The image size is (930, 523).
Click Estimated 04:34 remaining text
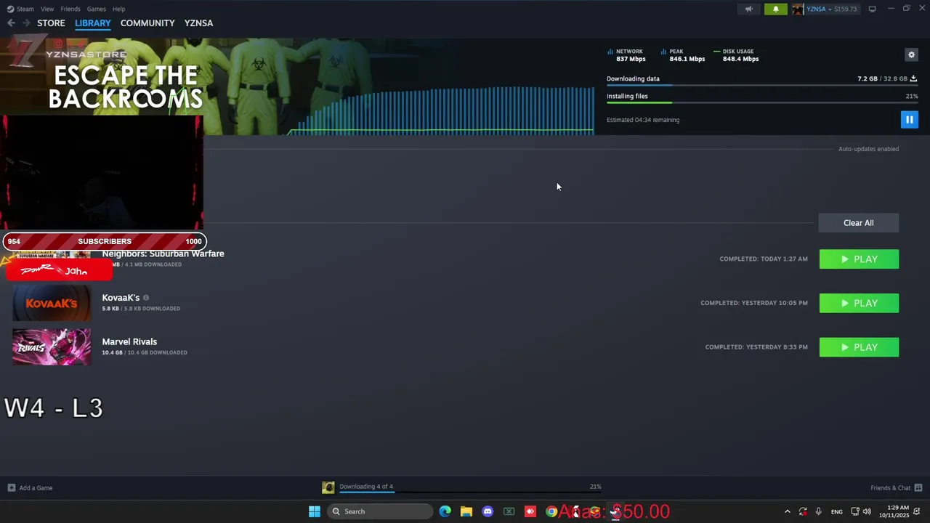coord(643,120)
